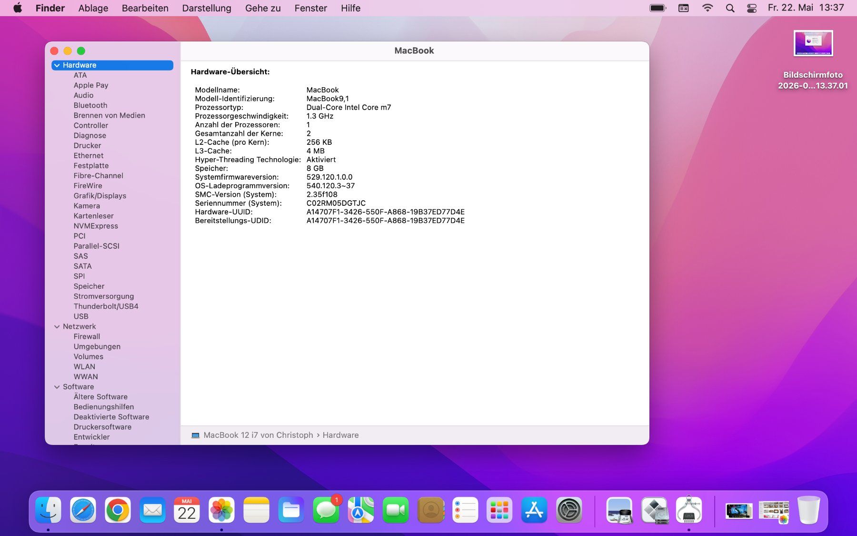
Task: Select Kartenleser in the sidebar
Action: [x=93, y=216]
